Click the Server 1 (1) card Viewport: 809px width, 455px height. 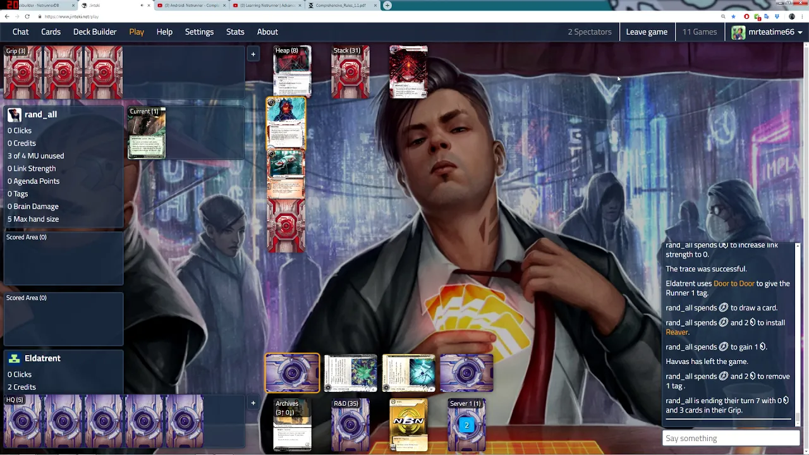[466, 425]
